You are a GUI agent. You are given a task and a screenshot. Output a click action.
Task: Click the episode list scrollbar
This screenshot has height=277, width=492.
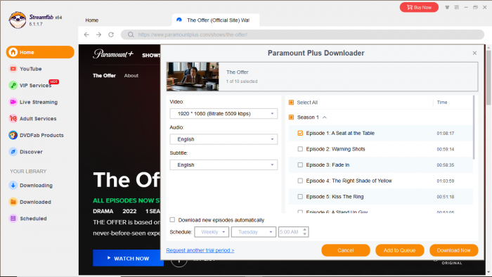474,127
